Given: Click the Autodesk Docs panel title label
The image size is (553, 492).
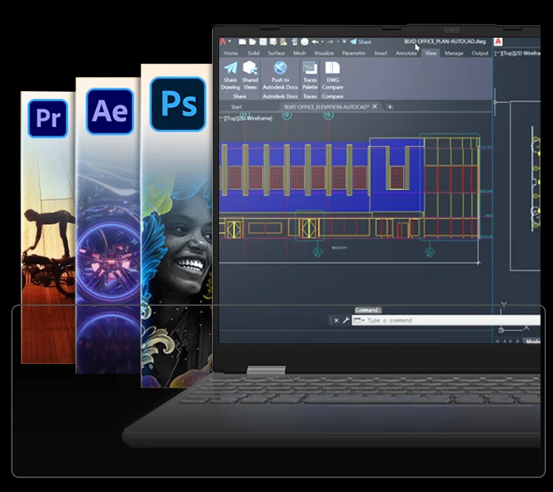Looking at the screenshot, I should [x=281, y=97].
